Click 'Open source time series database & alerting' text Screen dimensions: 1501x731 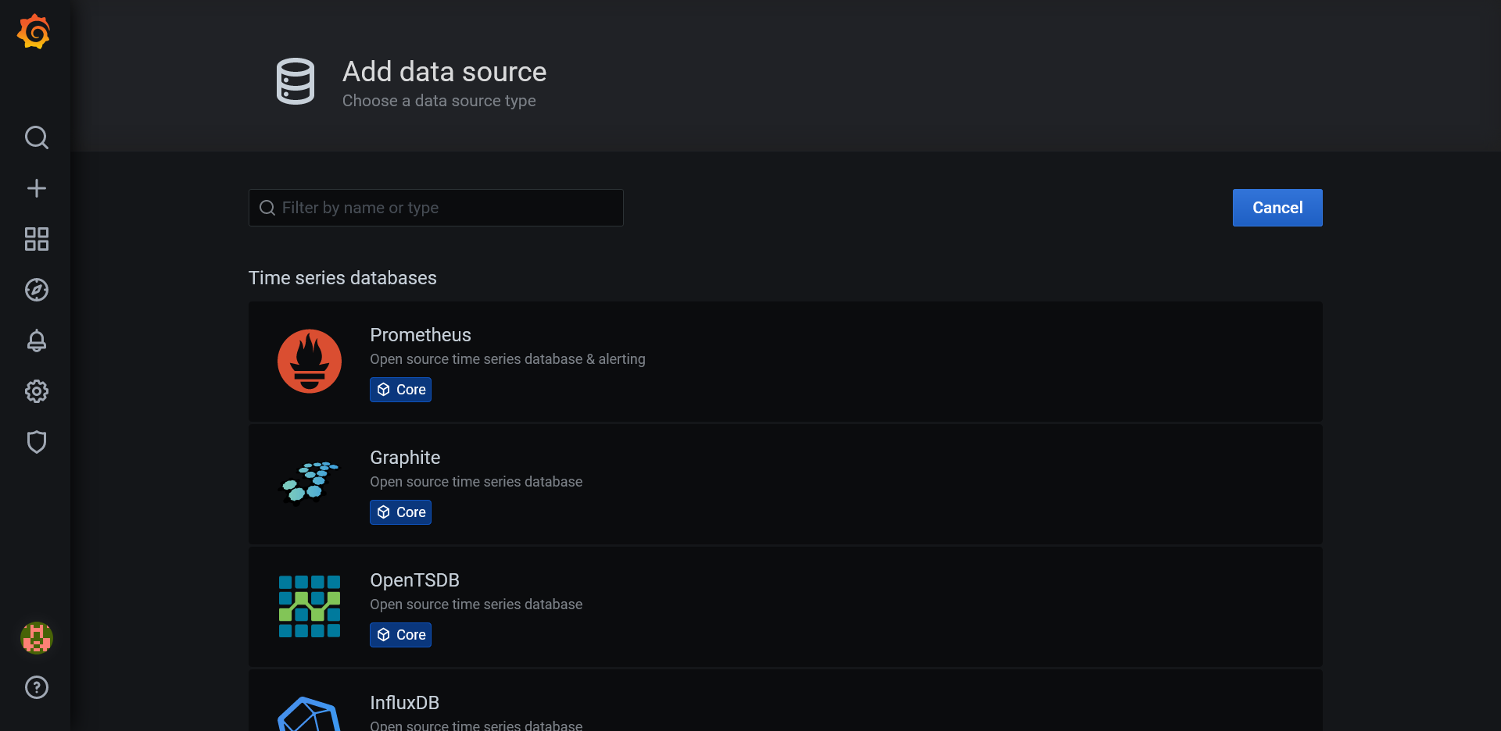click(x=507, y=359)
